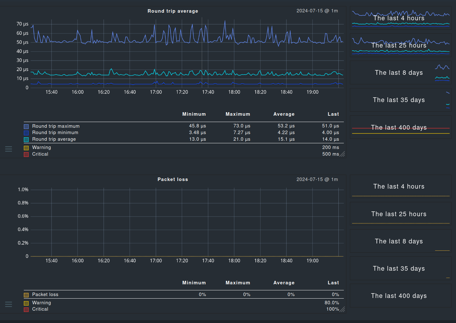Click resize handle of Packet loss graph
The height and width of the screenshot is (323, 456).
(342, 309)
